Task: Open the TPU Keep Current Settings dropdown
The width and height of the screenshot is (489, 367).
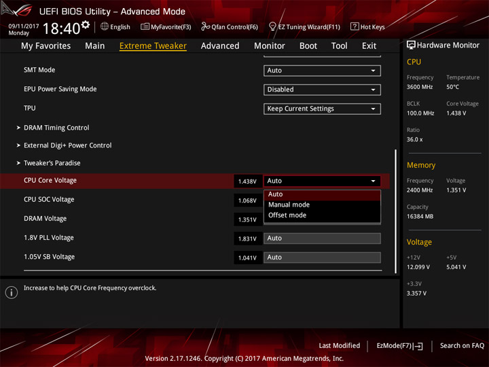Action: click(x=322, y=109)
